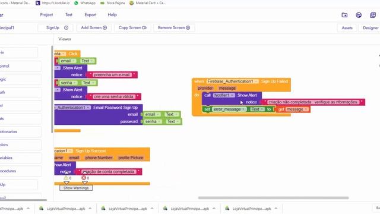Click the Material Card bookmark icon
Screen dimensions: 380x214
pyautogui.click(x=132, y=3)
